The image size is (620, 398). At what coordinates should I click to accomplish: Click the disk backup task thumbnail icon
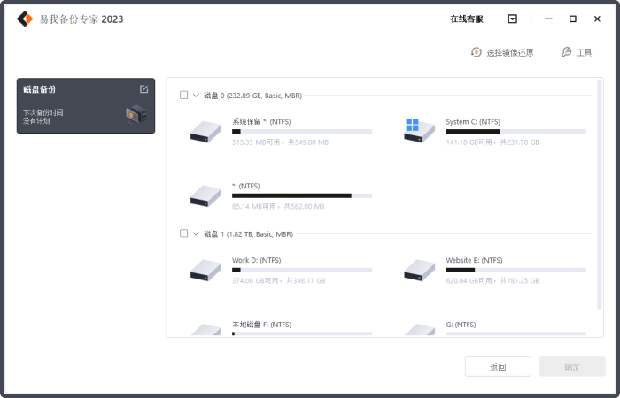click(x=136, y=113)
